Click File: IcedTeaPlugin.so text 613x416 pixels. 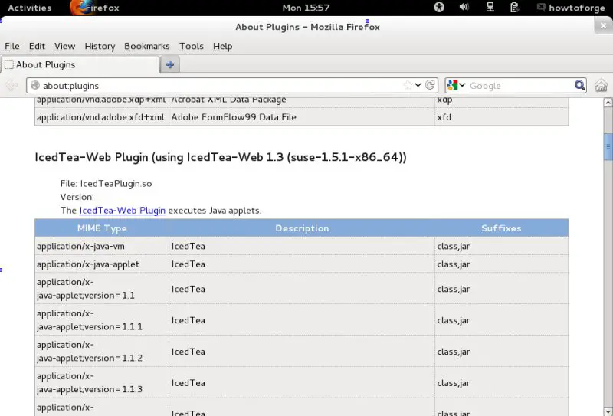(106, 183)
